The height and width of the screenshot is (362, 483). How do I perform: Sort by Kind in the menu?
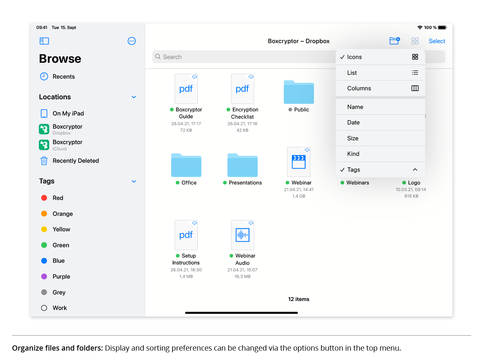pos(380,154)
